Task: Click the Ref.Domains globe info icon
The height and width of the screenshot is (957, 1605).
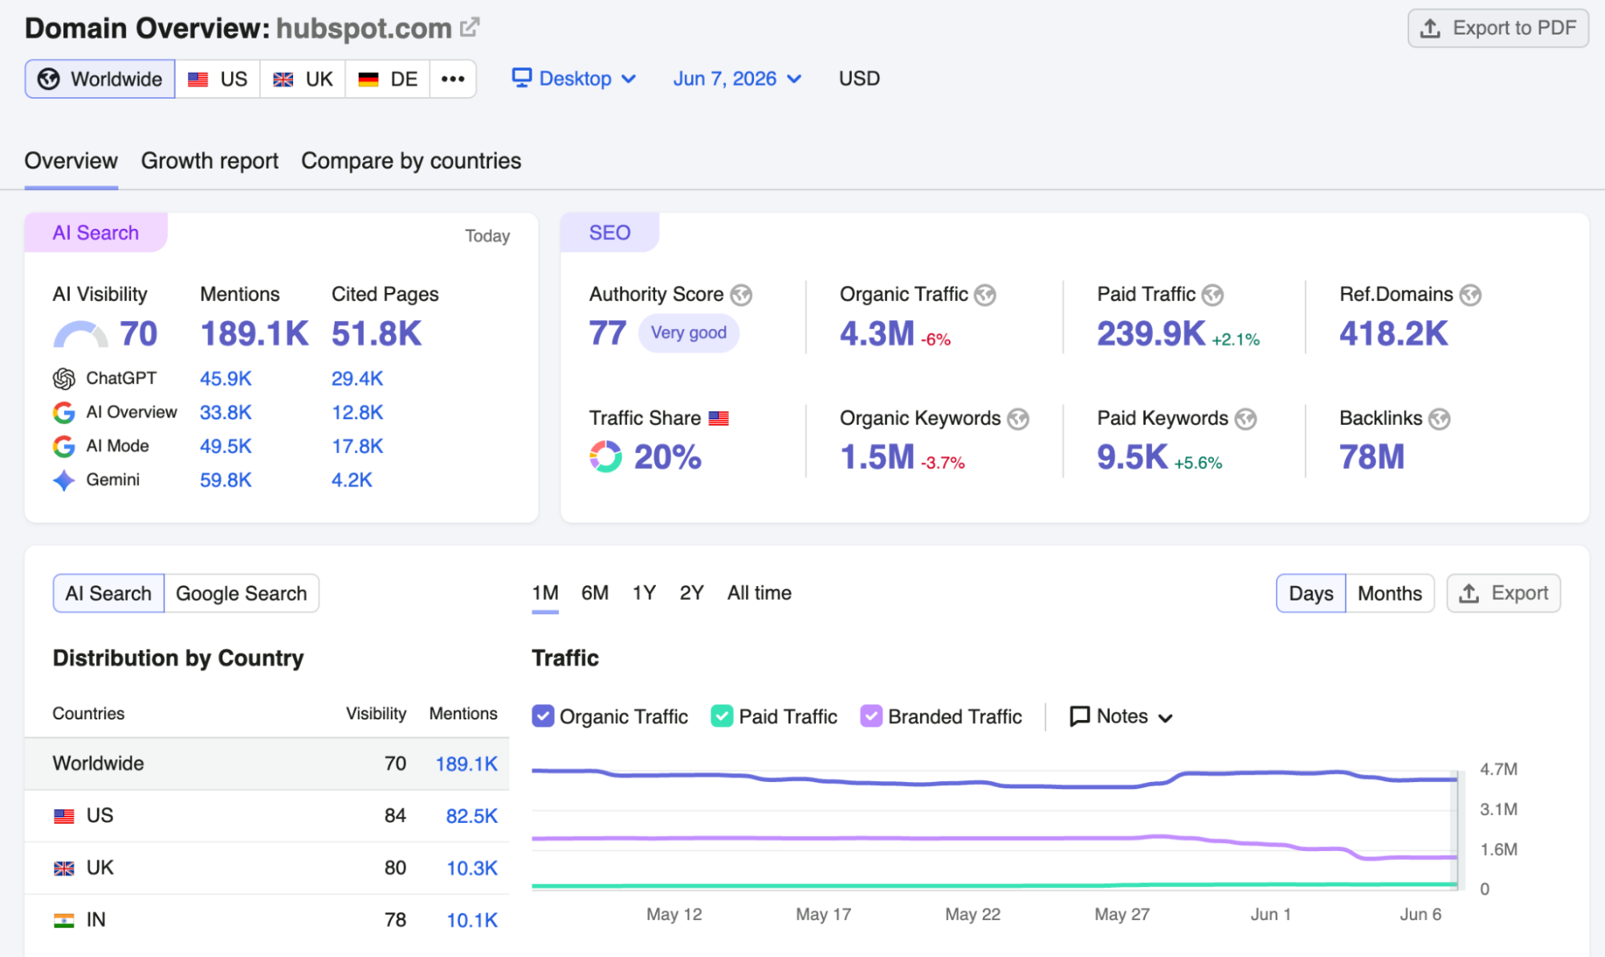Action: pos(1470,295)
